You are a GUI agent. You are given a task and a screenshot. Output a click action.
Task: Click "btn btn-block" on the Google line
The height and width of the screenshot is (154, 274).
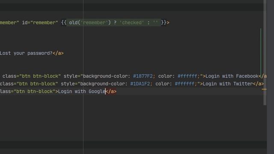[x=34, y=92]
